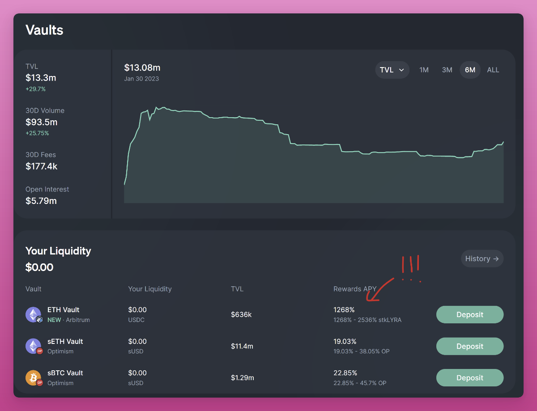Click the chevron next to TVL above the chart
This screenshot has width=537, height=411.
[402, 70]
